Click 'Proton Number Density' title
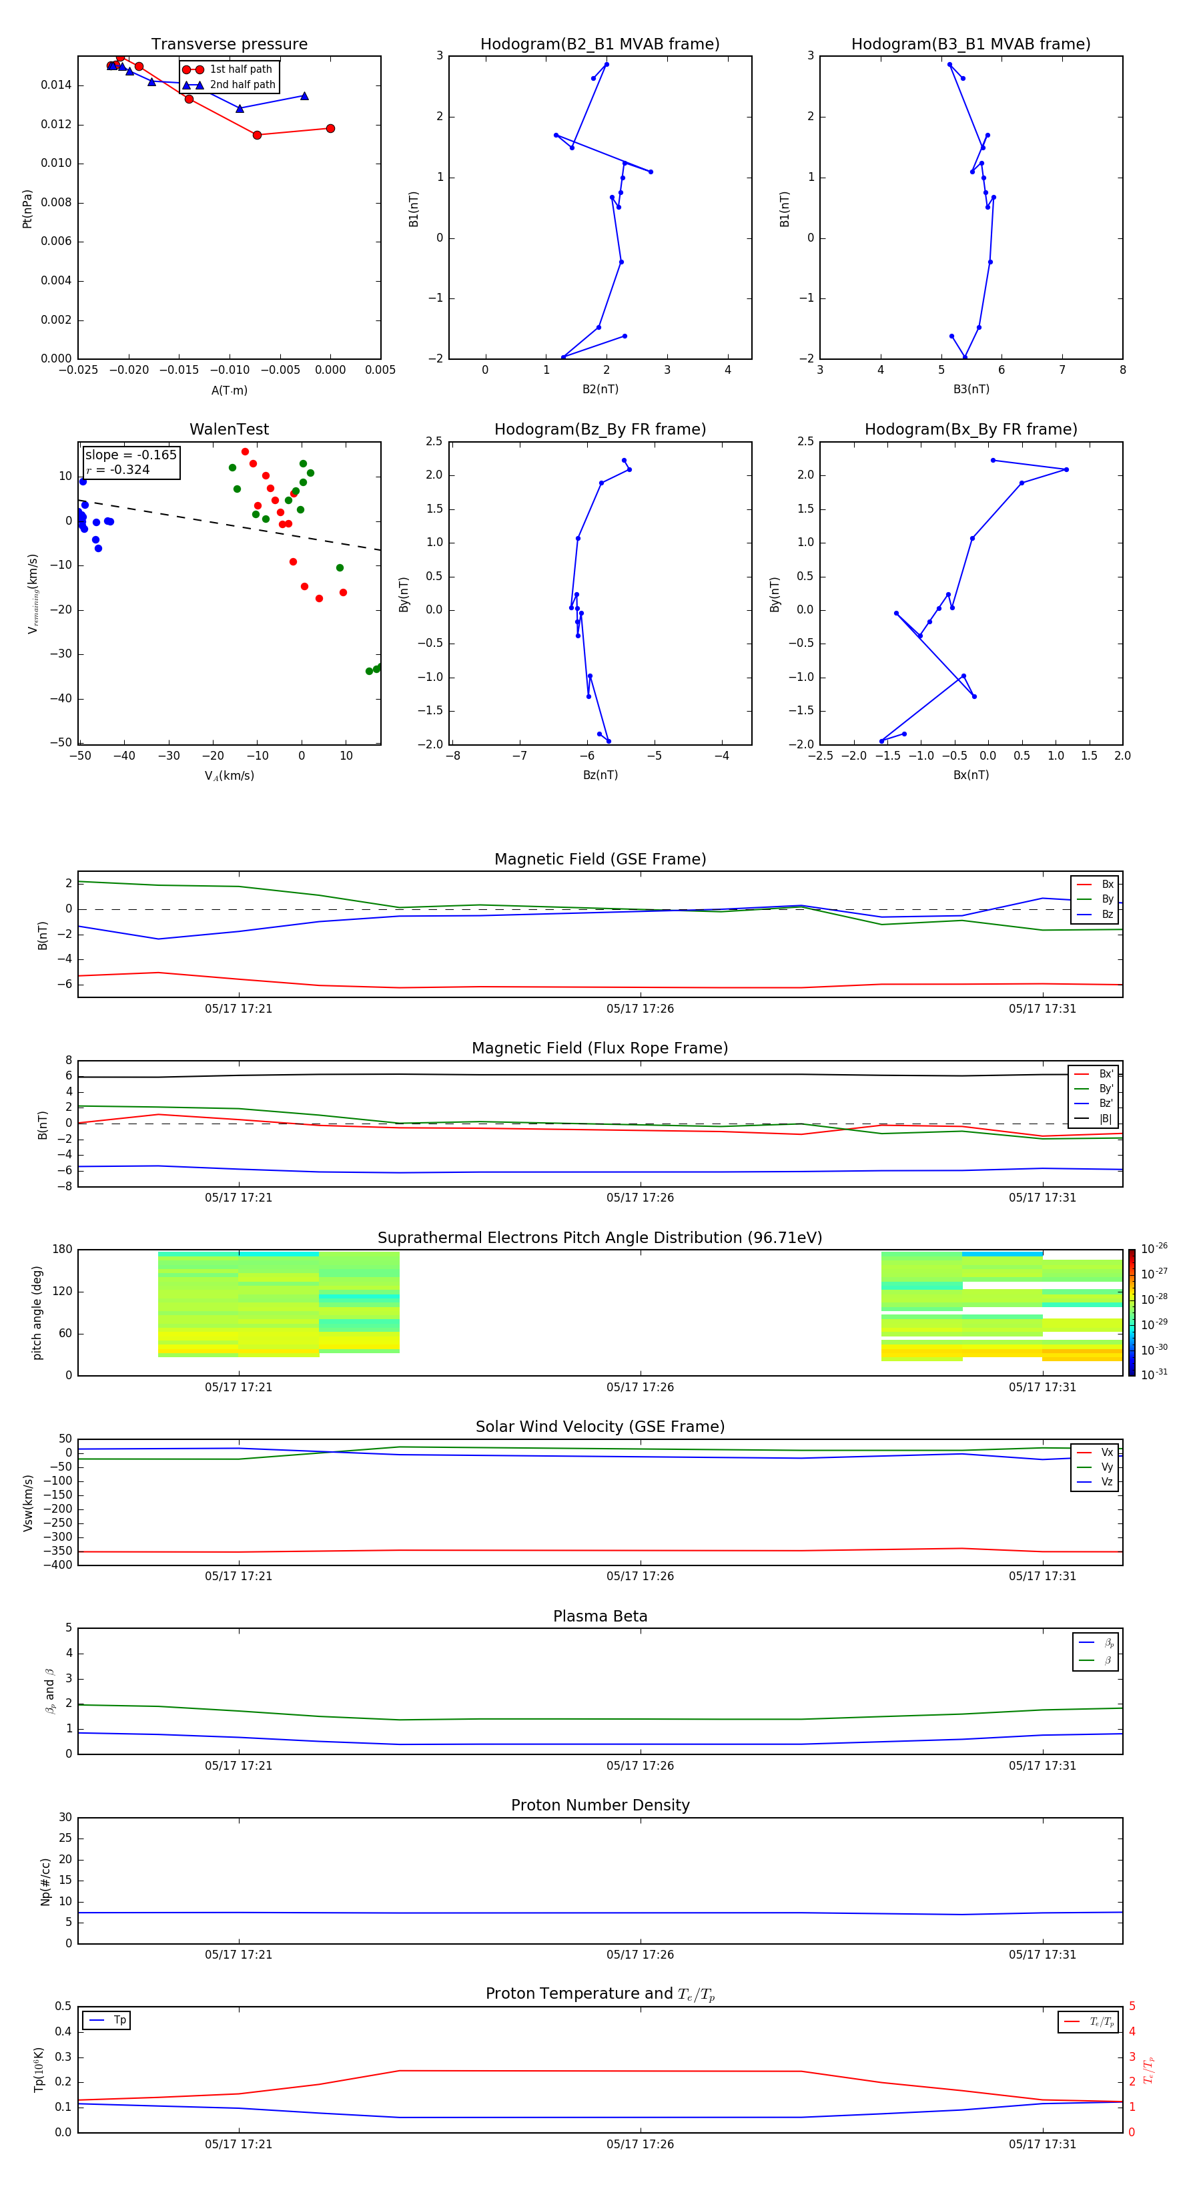This screenshot has height=2203, width=1201. [x=600, y=1805]
